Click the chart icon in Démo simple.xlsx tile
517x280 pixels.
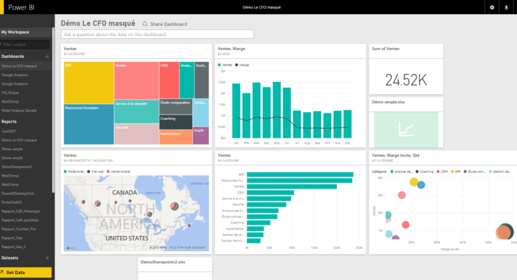406,129
